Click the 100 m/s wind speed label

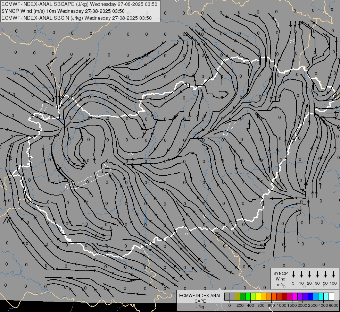333,283
